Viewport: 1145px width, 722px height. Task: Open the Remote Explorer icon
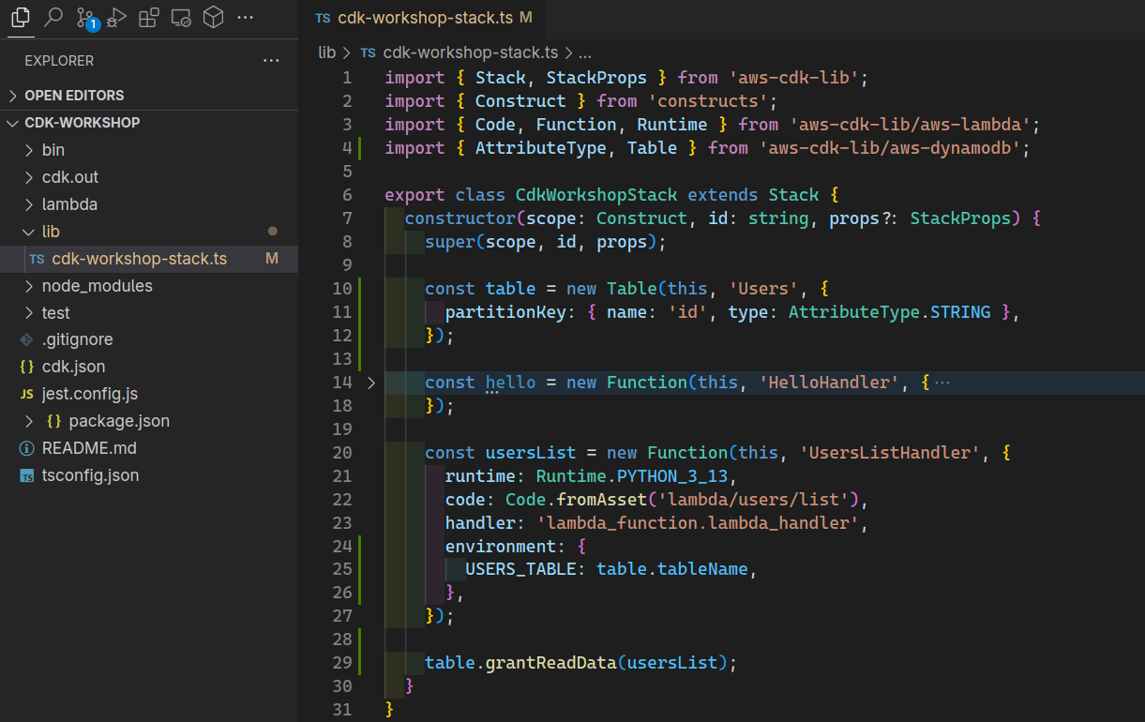181,17
